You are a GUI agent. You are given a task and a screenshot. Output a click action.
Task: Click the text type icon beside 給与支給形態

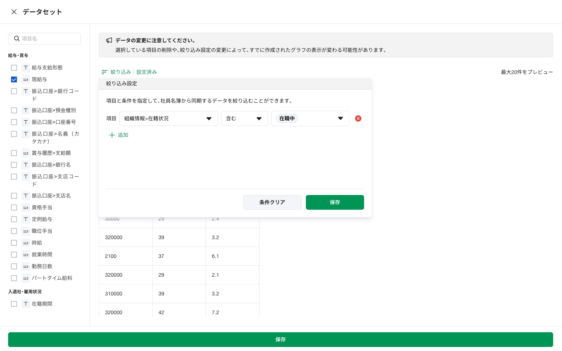pyautogui.click(x=26, y=68)
